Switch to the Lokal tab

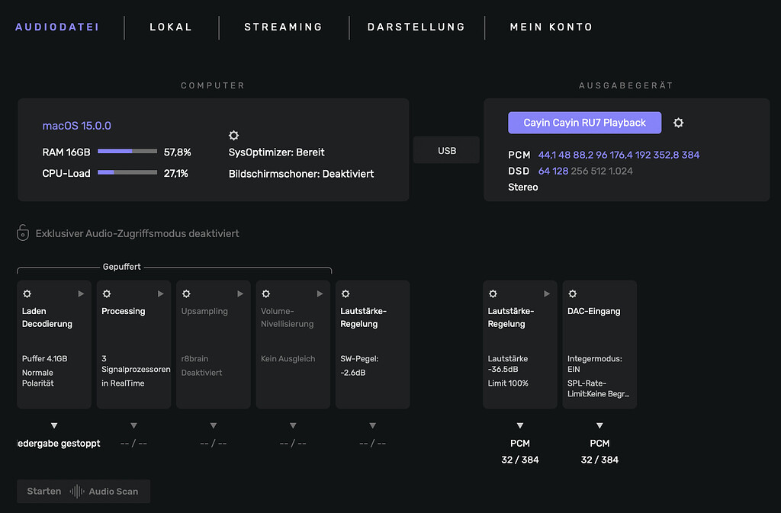tap(171, 27)
